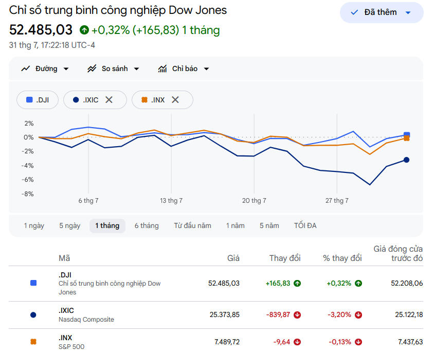Click up arrow icon next to +165,83 in table

297,283
